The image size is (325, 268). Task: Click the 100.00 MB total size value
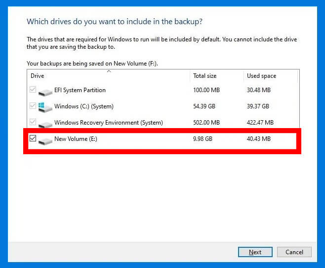coord(206,90)
